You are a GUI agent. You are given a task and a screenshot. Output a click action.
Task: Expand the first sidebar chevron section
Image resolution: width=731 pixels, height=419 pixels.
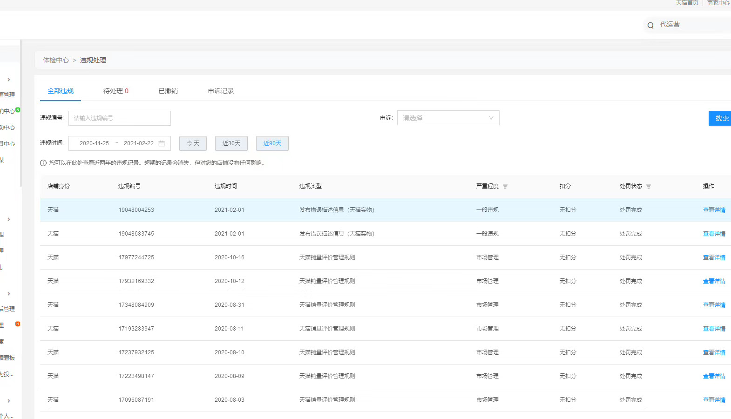(x=9, y=80)
